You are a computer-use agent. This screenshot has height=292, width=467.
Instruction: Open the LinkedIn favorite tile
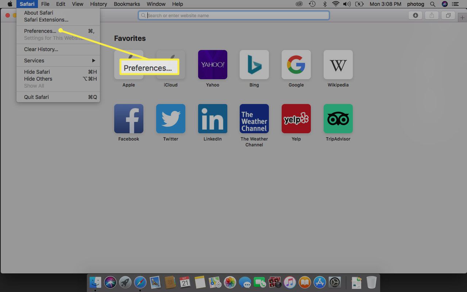212,119
